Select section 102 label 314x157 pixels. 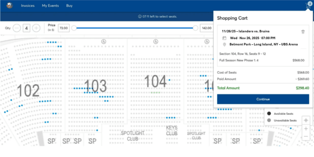(28, 90)
